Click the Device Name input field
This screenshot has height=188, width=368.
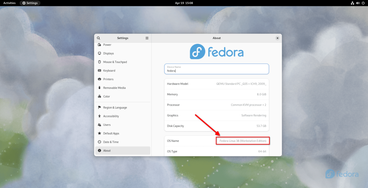[217, 69]
